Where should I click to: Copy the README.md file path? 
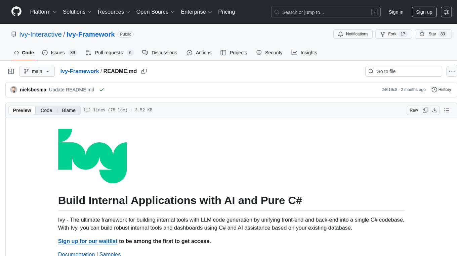point(144,71)
